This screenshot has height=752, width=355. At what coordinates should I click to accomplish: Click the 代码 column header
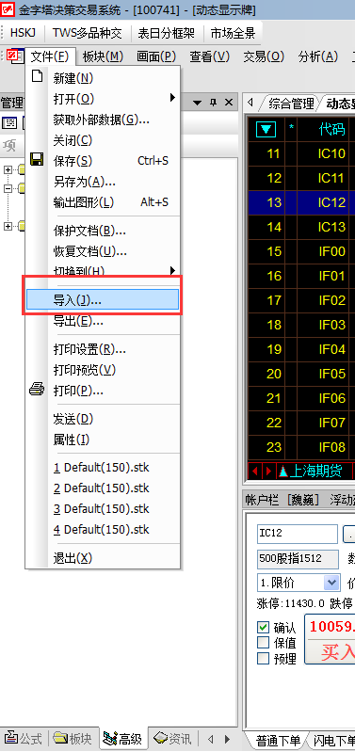[x=331, y=129]
